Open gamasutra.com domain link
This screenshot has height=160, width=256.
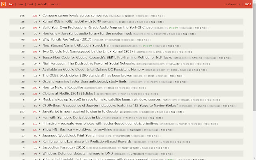click(93, 88)
